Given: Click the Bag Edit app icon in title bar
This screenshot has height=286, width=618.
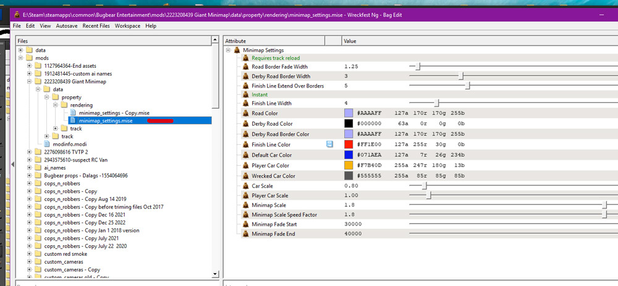Looking at the screenshot, I should click(x=17, y=15).
